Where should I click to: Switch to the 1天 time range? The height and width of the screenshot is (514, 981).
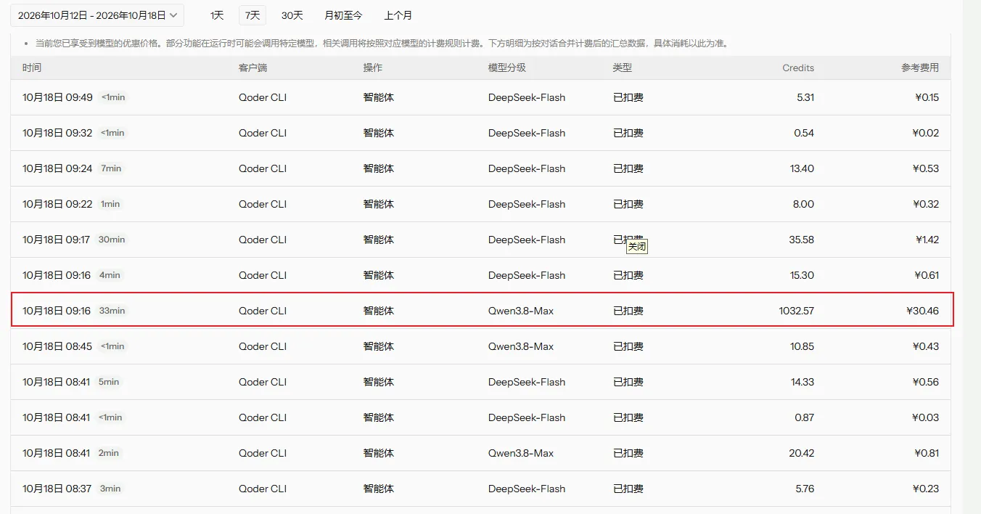[217, 15]
